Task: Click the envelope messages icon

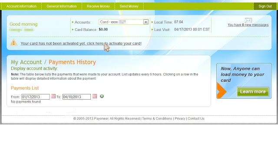Action: (248, 20)
